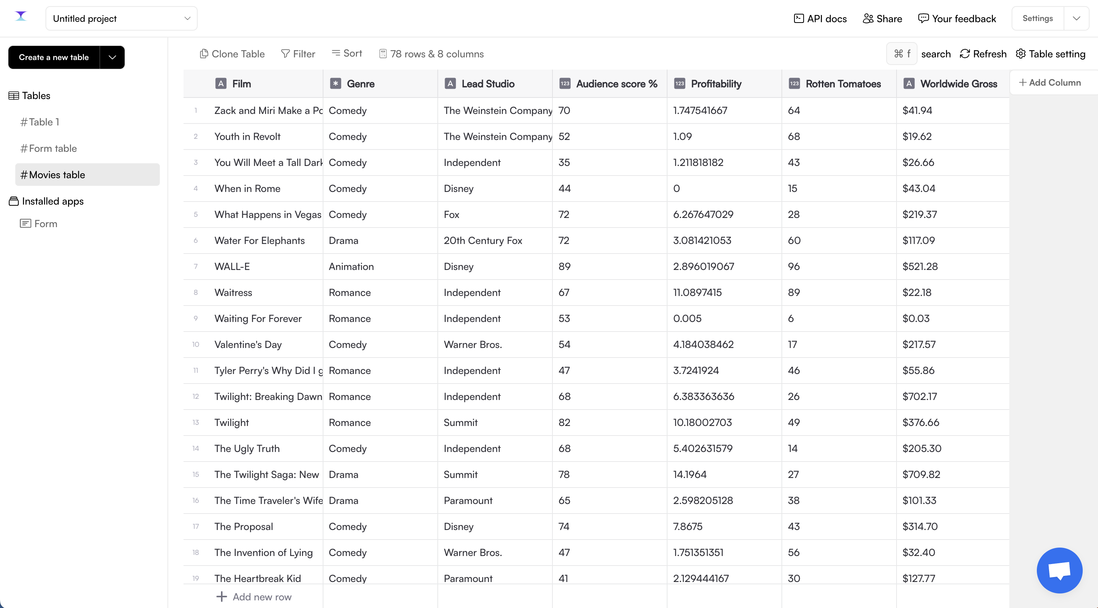Click profitability value 14.1964
This screenshot has width=1098, height=608.
724,475
